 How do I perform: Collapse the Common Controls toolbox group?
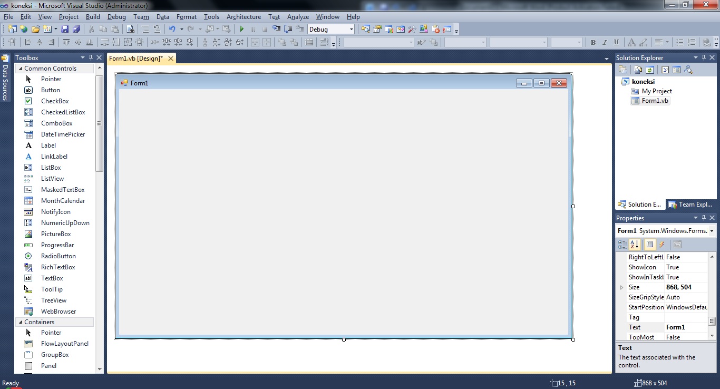tap(21, 69)
